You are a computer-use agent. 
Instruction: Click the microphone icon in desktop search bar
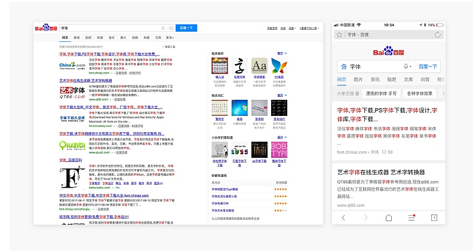[x=163, y=28]
